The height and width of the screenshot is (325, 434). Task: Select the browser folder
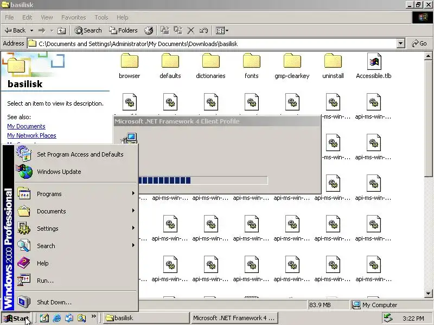click(x=129, y=66)
